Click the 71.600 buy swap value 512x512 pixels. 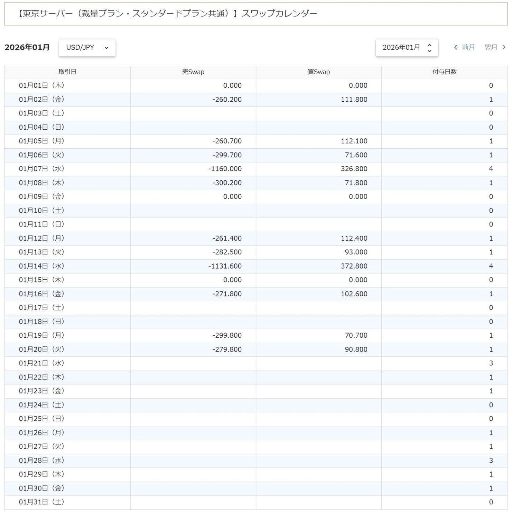356,155
